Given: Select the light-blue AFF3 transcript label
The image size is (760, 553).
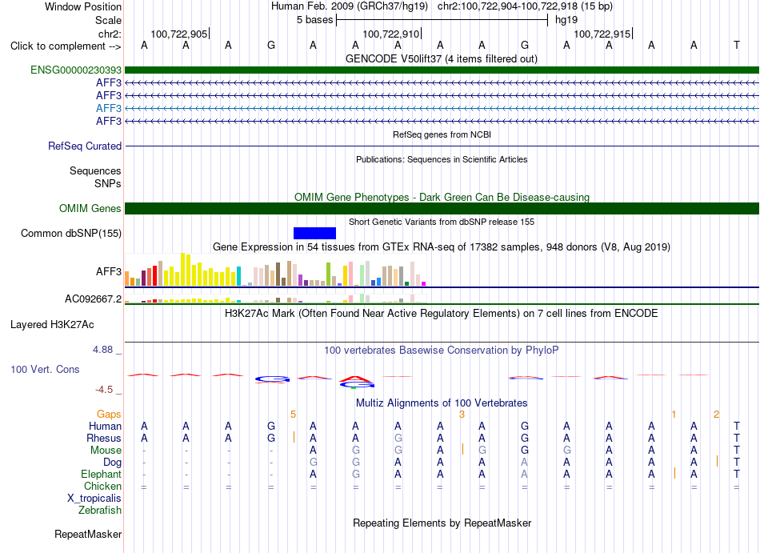Looking at the screenshot, I should click(109, 108).
